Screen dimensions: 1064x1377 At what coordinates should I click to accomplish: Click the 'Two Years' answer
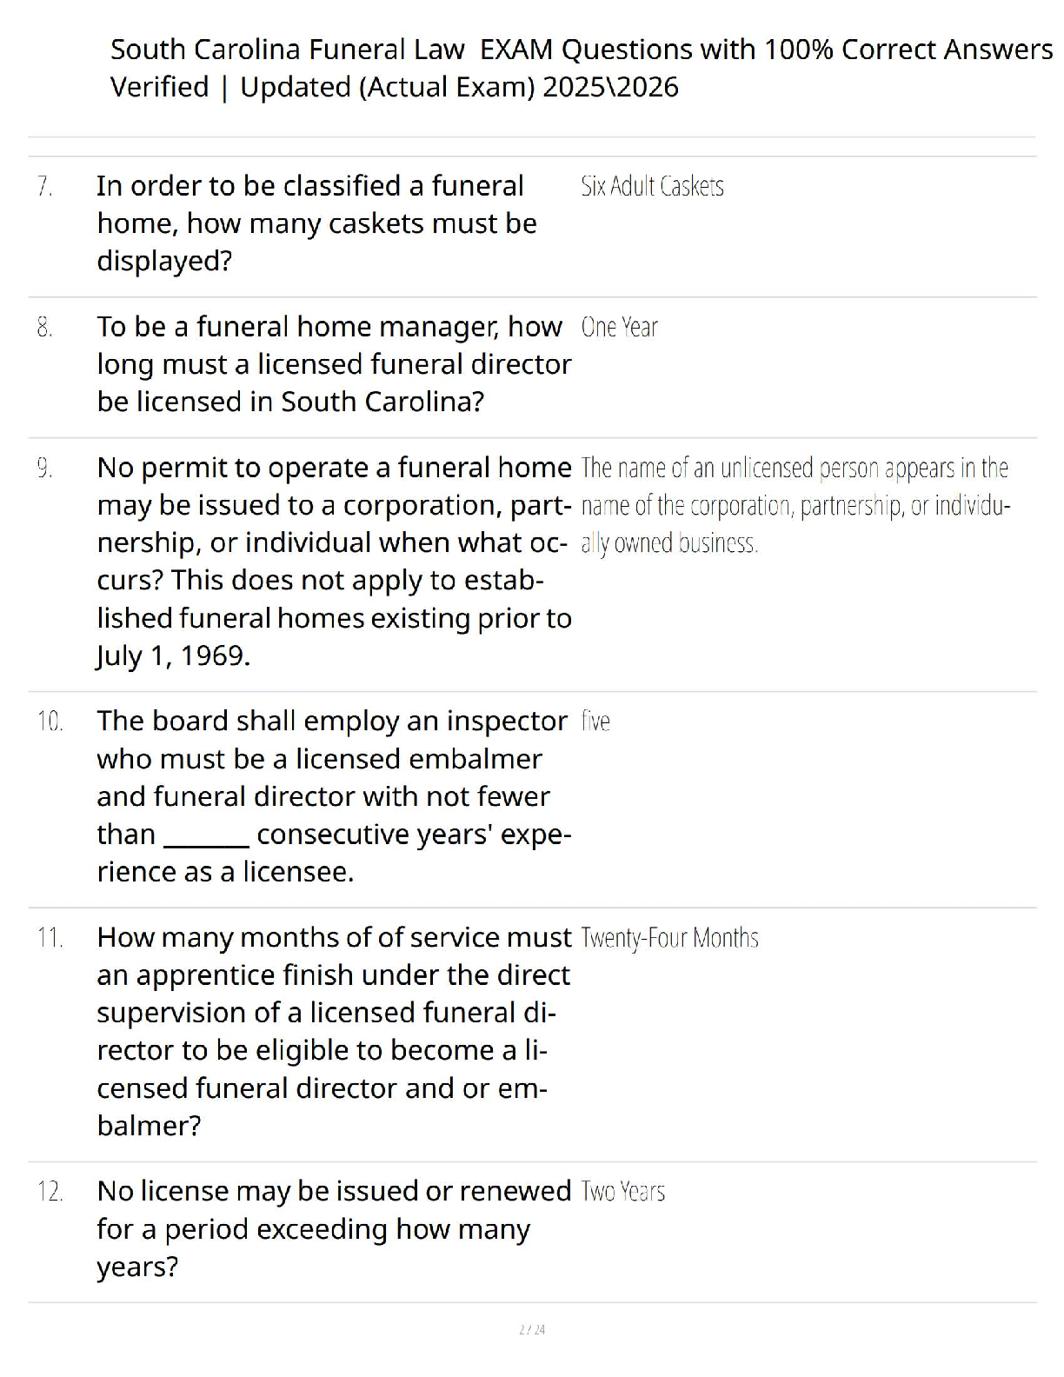pos(622,1192)
